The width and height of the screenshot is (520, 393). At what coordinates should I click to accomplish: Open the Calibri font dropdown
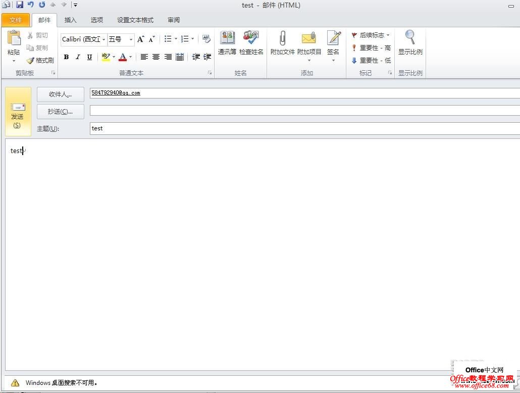(103, 39)
